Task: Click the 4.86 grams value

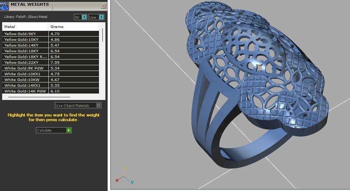Action: click(x=55, y=40)
